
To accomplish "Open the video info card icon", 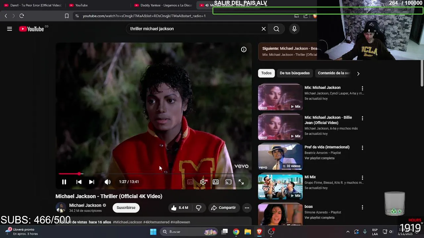I will (244, 50).
